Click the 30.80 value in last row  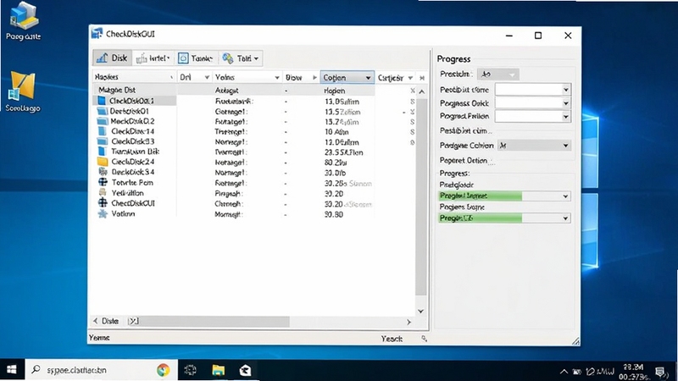(x=334, y=214)
